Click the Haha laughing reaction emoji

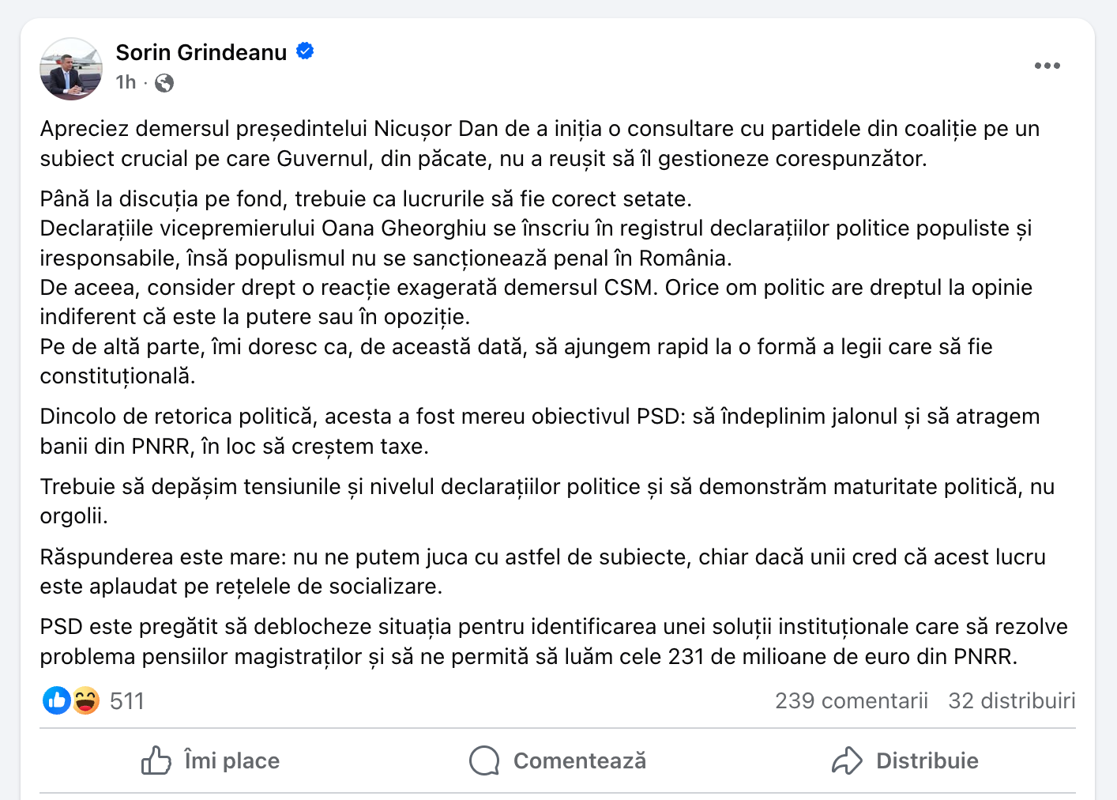coord(86,700)
